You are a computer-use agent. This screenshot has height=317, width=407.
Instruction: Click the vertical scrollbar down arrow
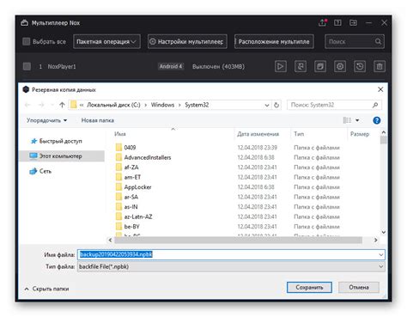384,232
